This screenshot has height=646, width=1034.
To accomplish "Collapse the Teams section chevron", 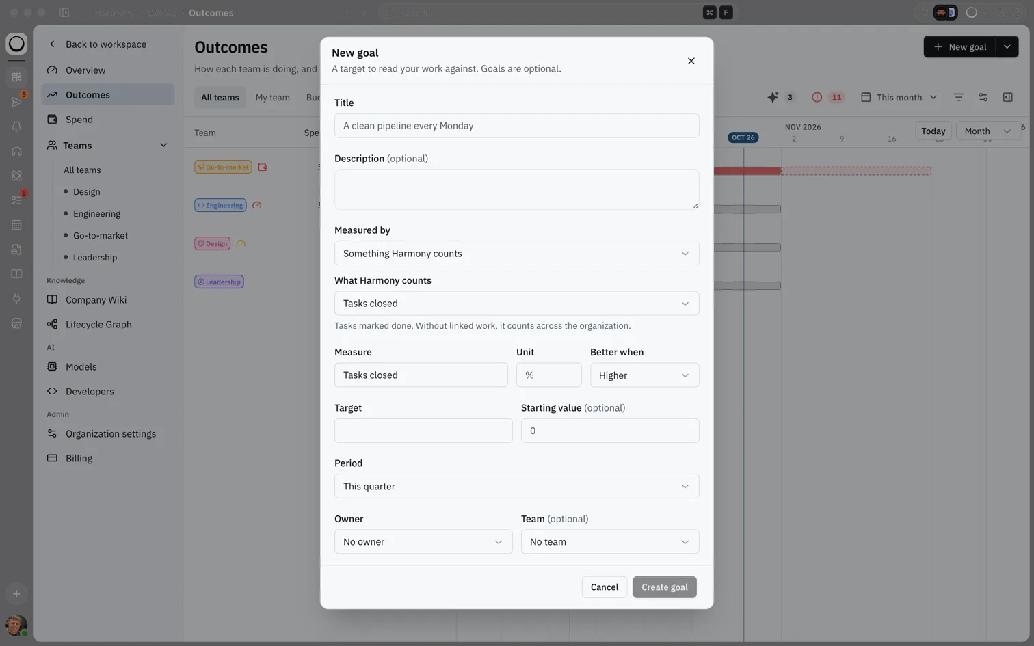I will coord(163,145).
